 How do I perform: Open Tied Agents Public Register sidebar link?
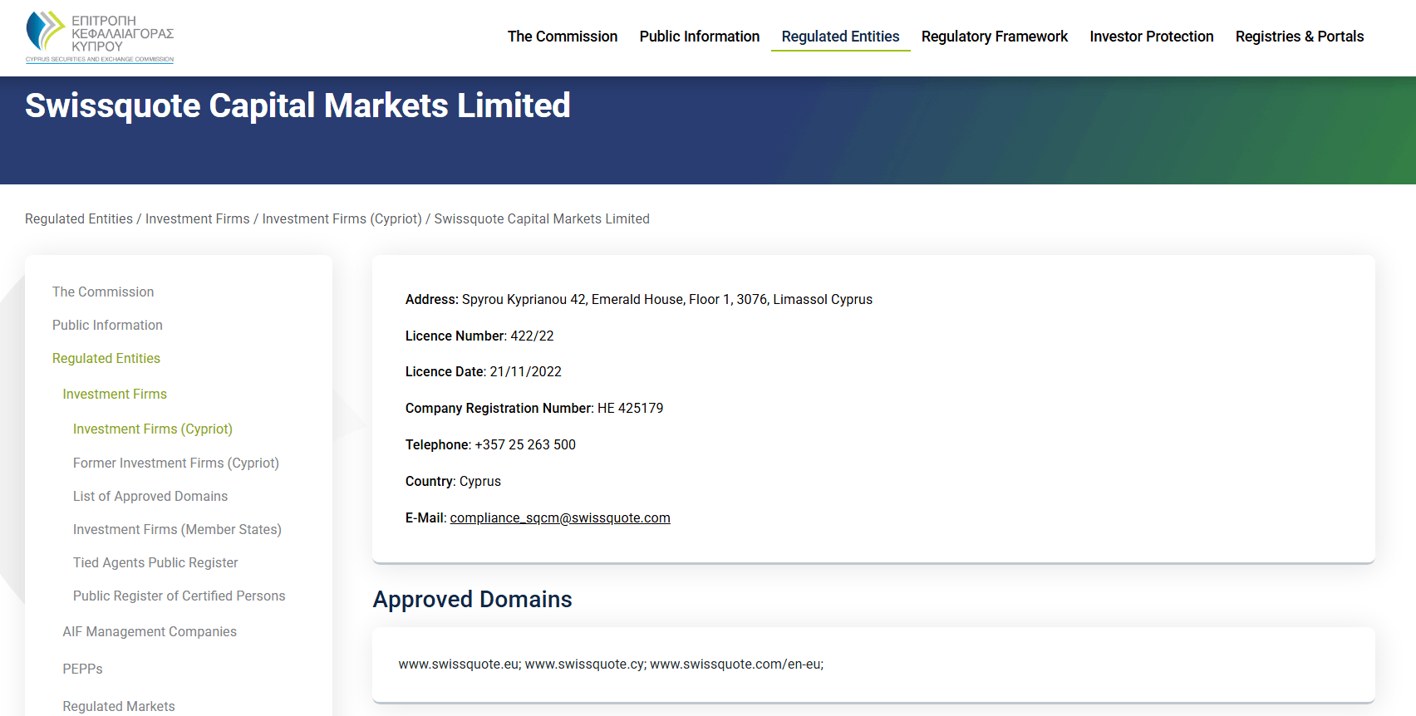155,562
